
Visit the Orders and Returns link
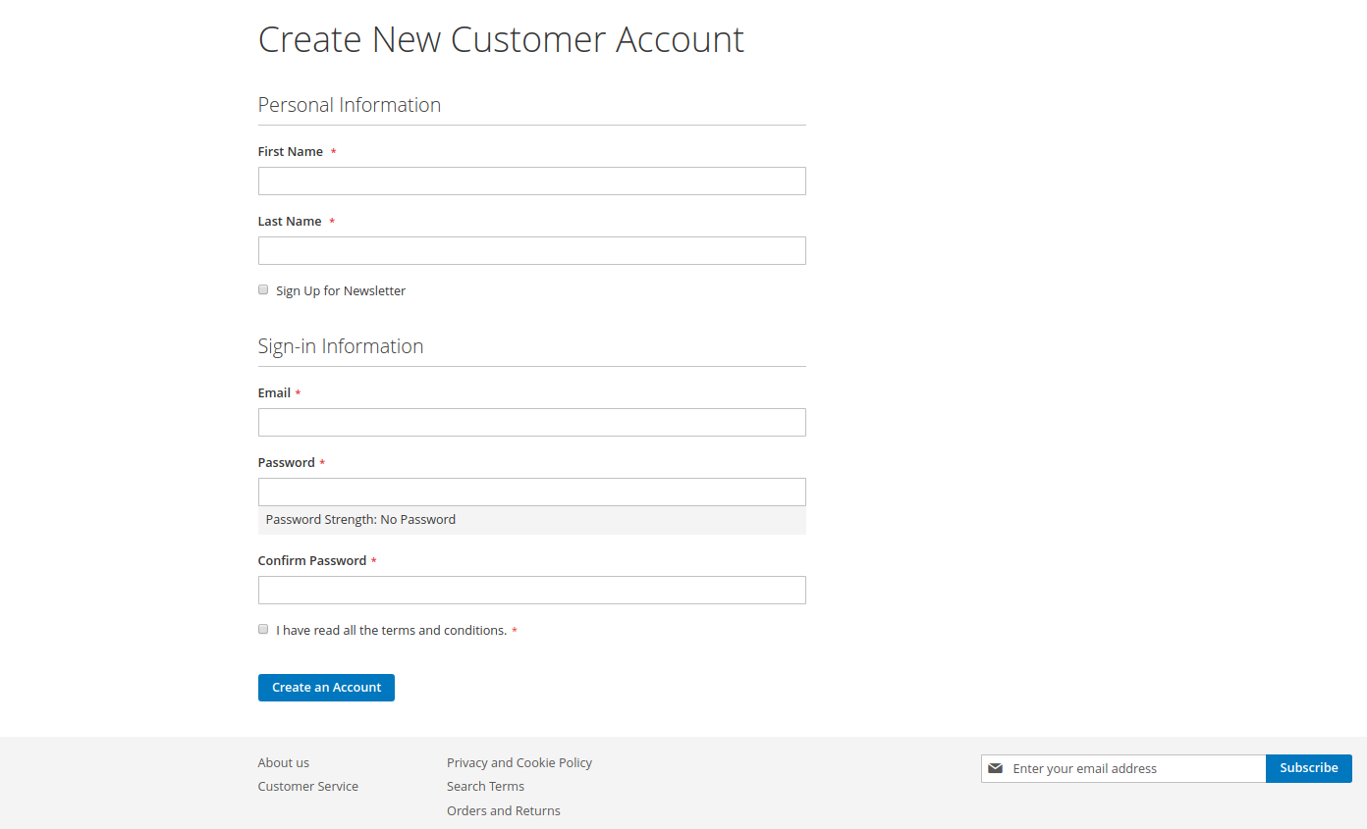click(x=504, y=810)
